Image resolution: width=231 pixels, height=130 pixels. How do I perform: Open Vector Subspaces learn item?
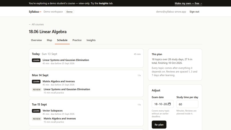(52, 110)
